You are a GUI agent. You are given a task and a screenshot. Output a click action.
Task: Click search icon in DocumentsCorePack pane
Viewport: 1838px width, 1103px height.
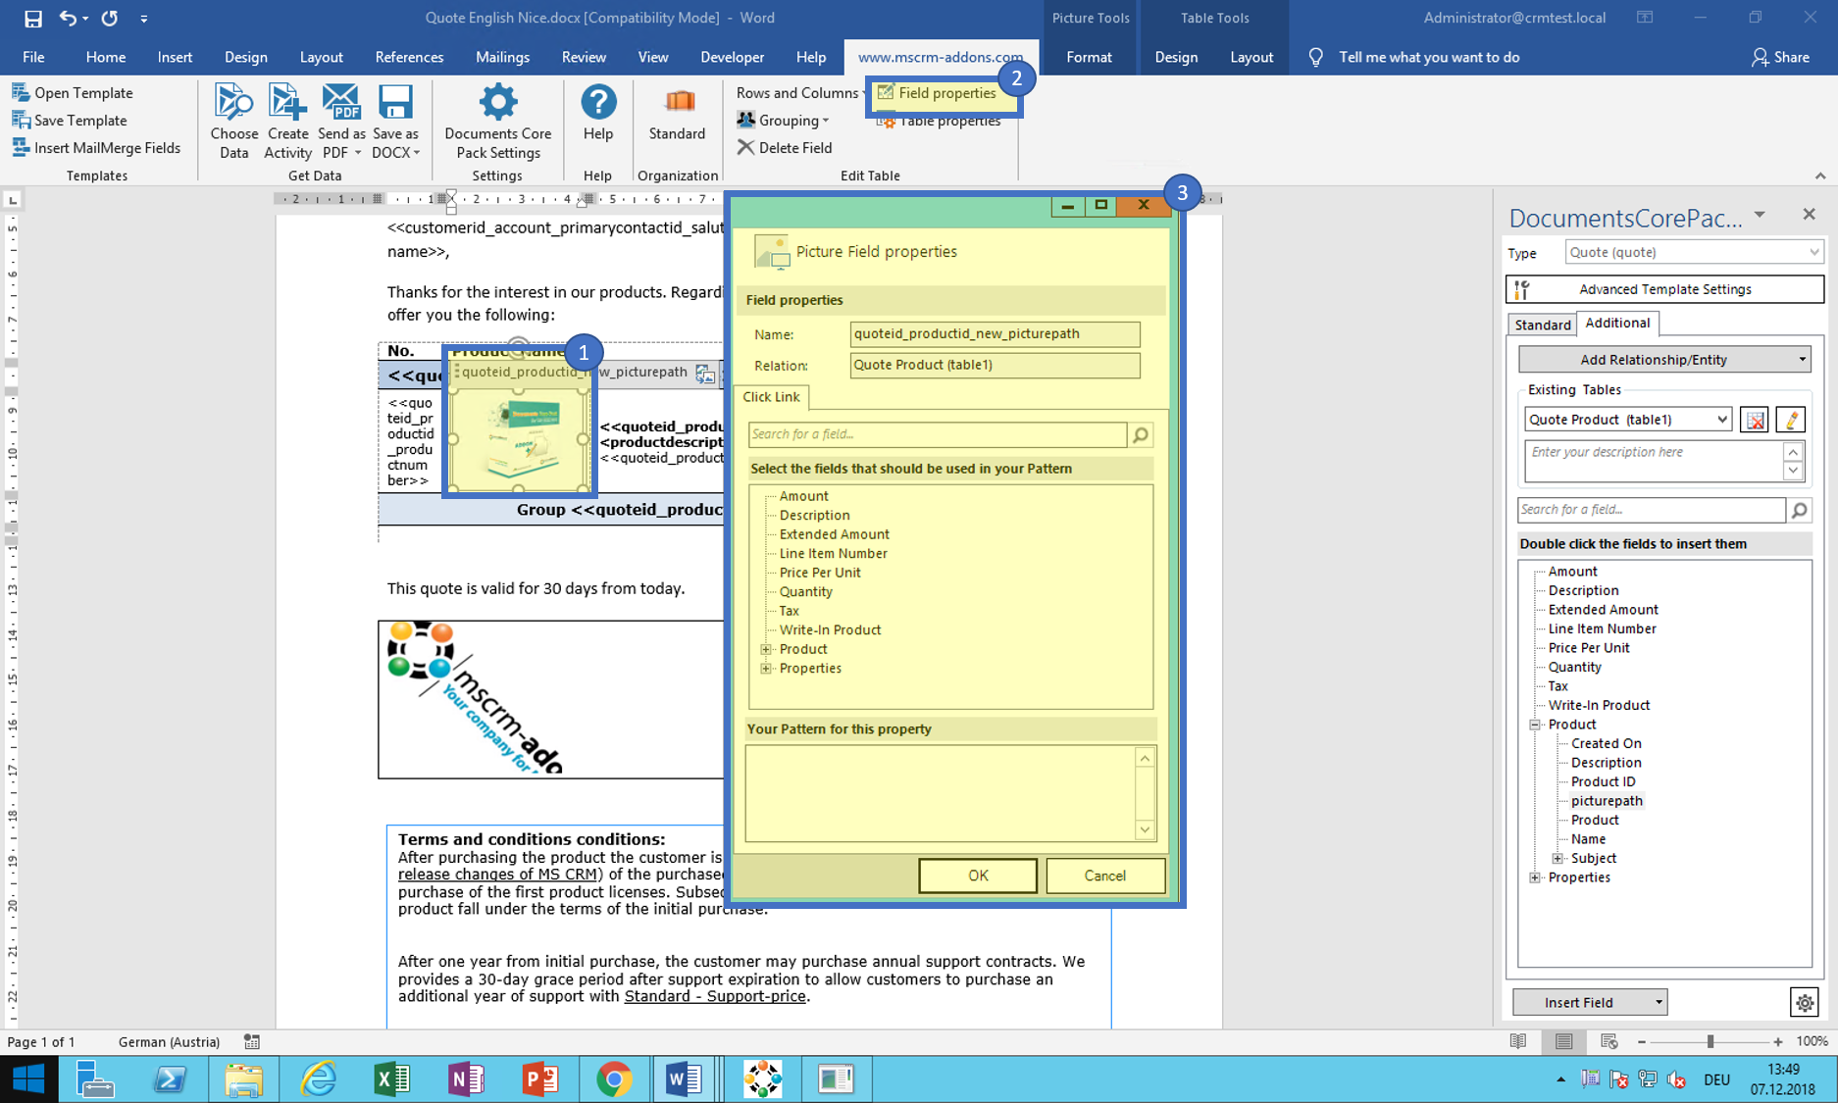[1799, 510]
